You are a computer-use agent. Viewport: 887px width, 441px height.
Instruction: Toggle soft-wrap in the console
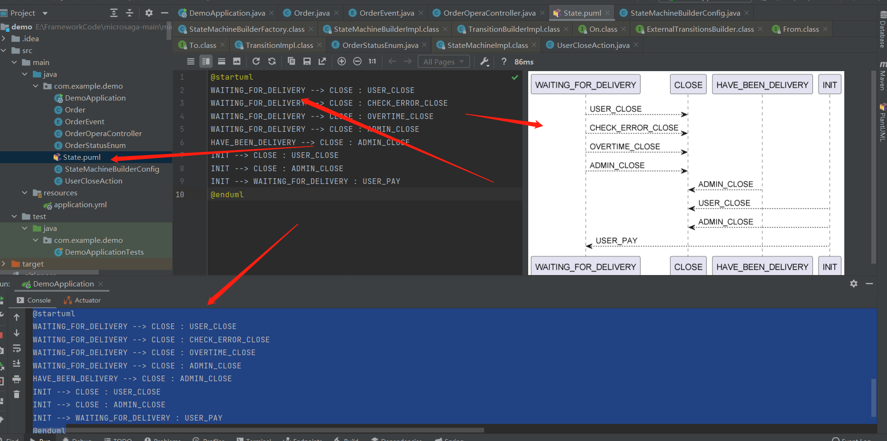17,349
